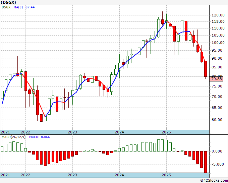
Task: Click the 90.00 price axis label
Action: [x=217, y=58]
